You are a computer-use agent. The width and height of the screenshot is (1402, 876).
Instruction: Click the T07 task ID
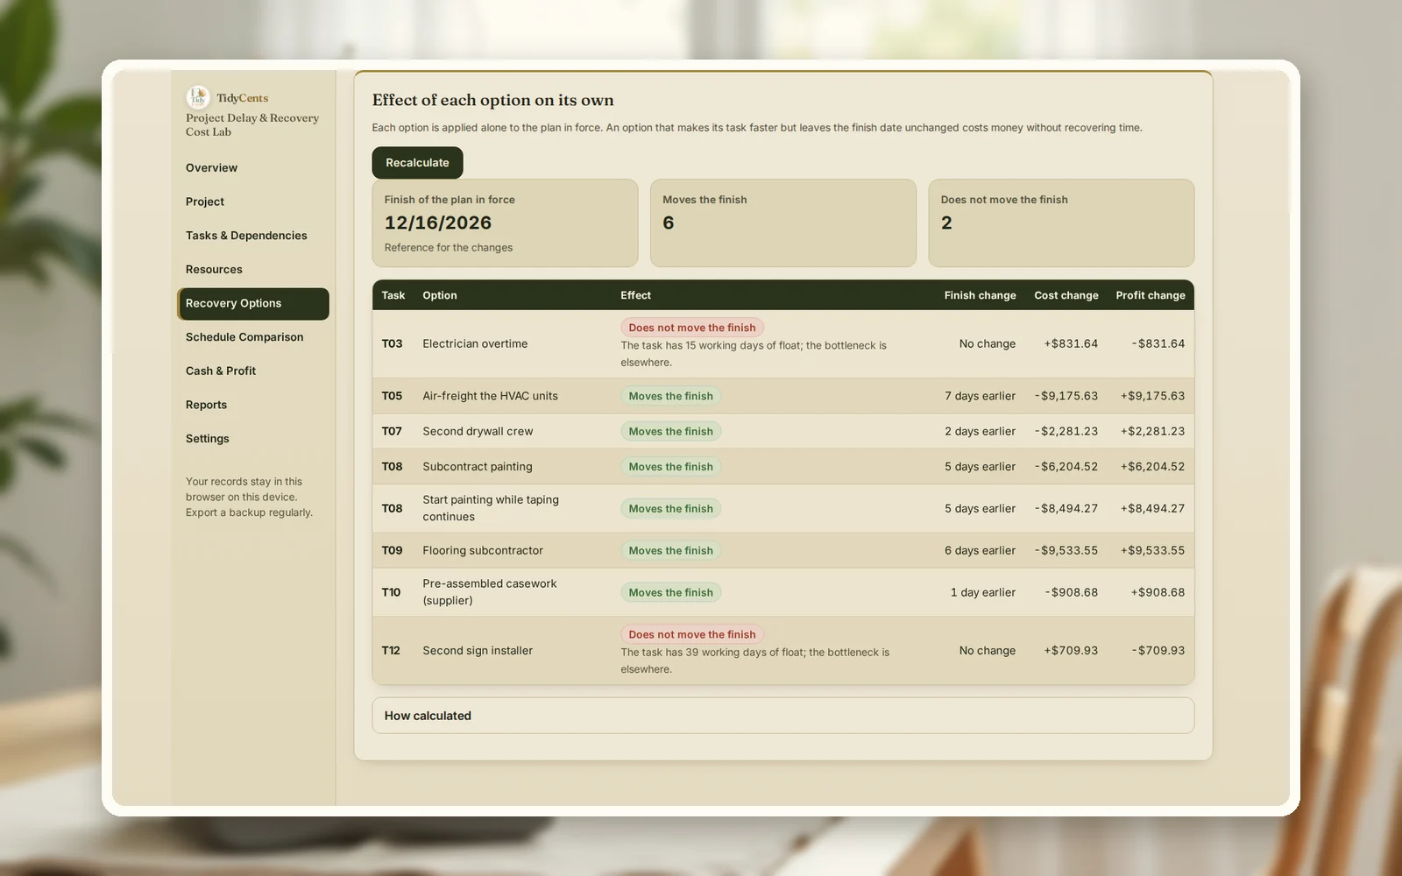tap(392, 431)
